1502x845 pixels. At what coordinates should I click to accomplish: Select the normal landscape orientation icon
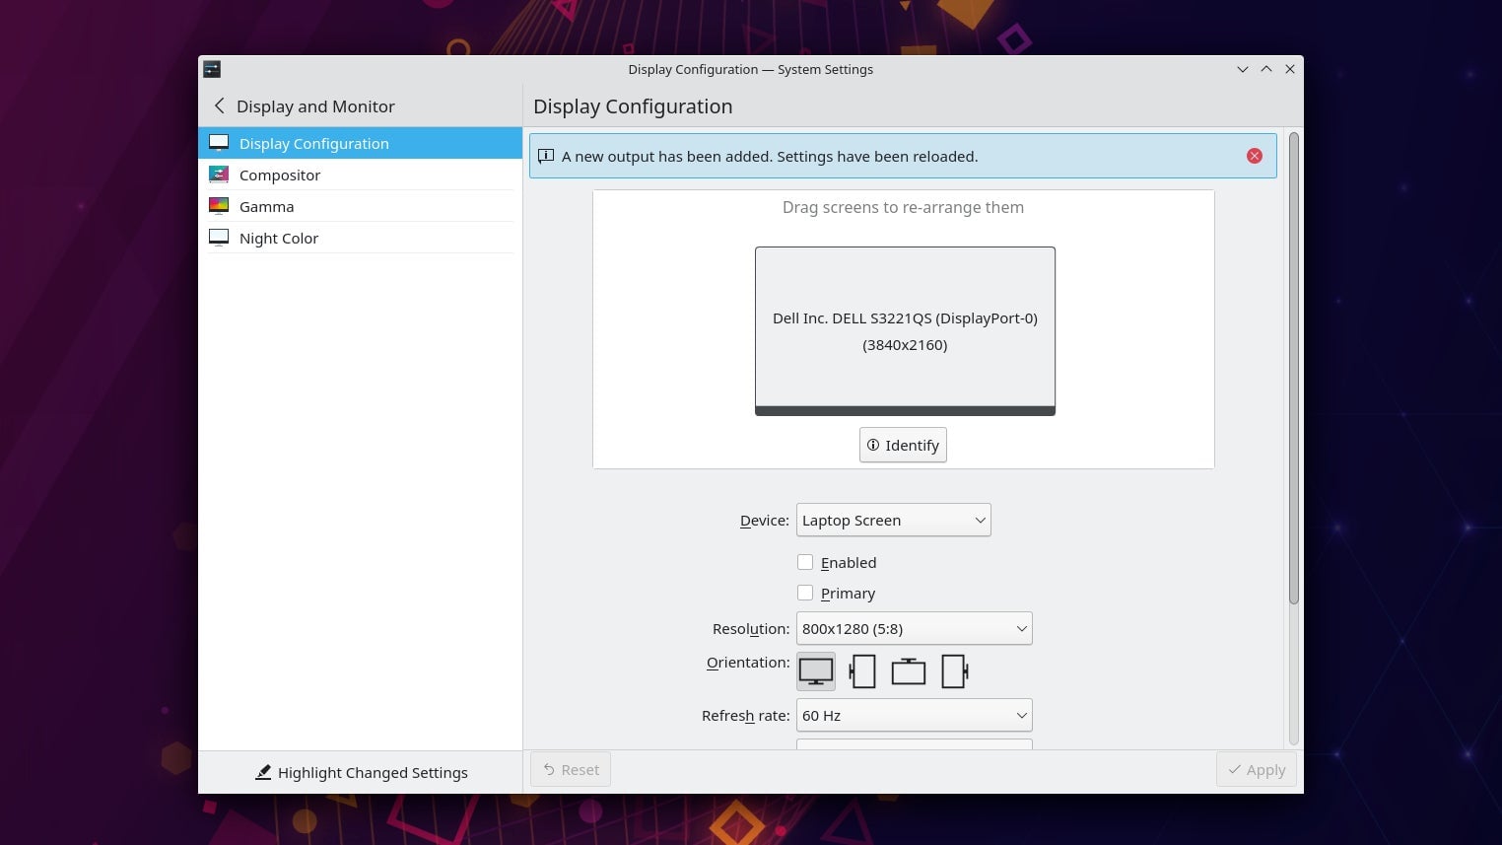pos(815,671)
